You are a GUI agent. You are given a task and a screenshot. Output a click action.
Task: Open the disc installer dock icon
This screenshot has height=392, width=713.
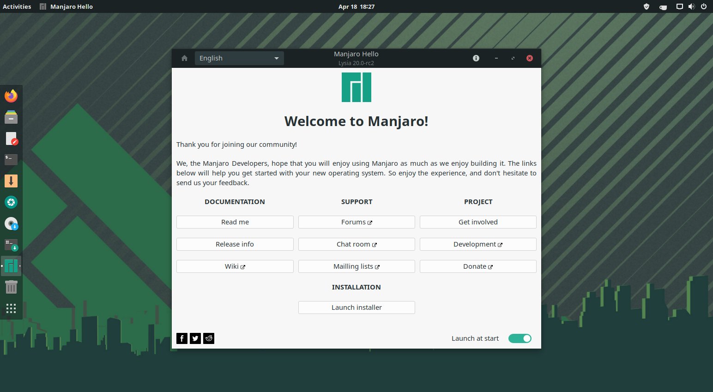coord(11,223)
